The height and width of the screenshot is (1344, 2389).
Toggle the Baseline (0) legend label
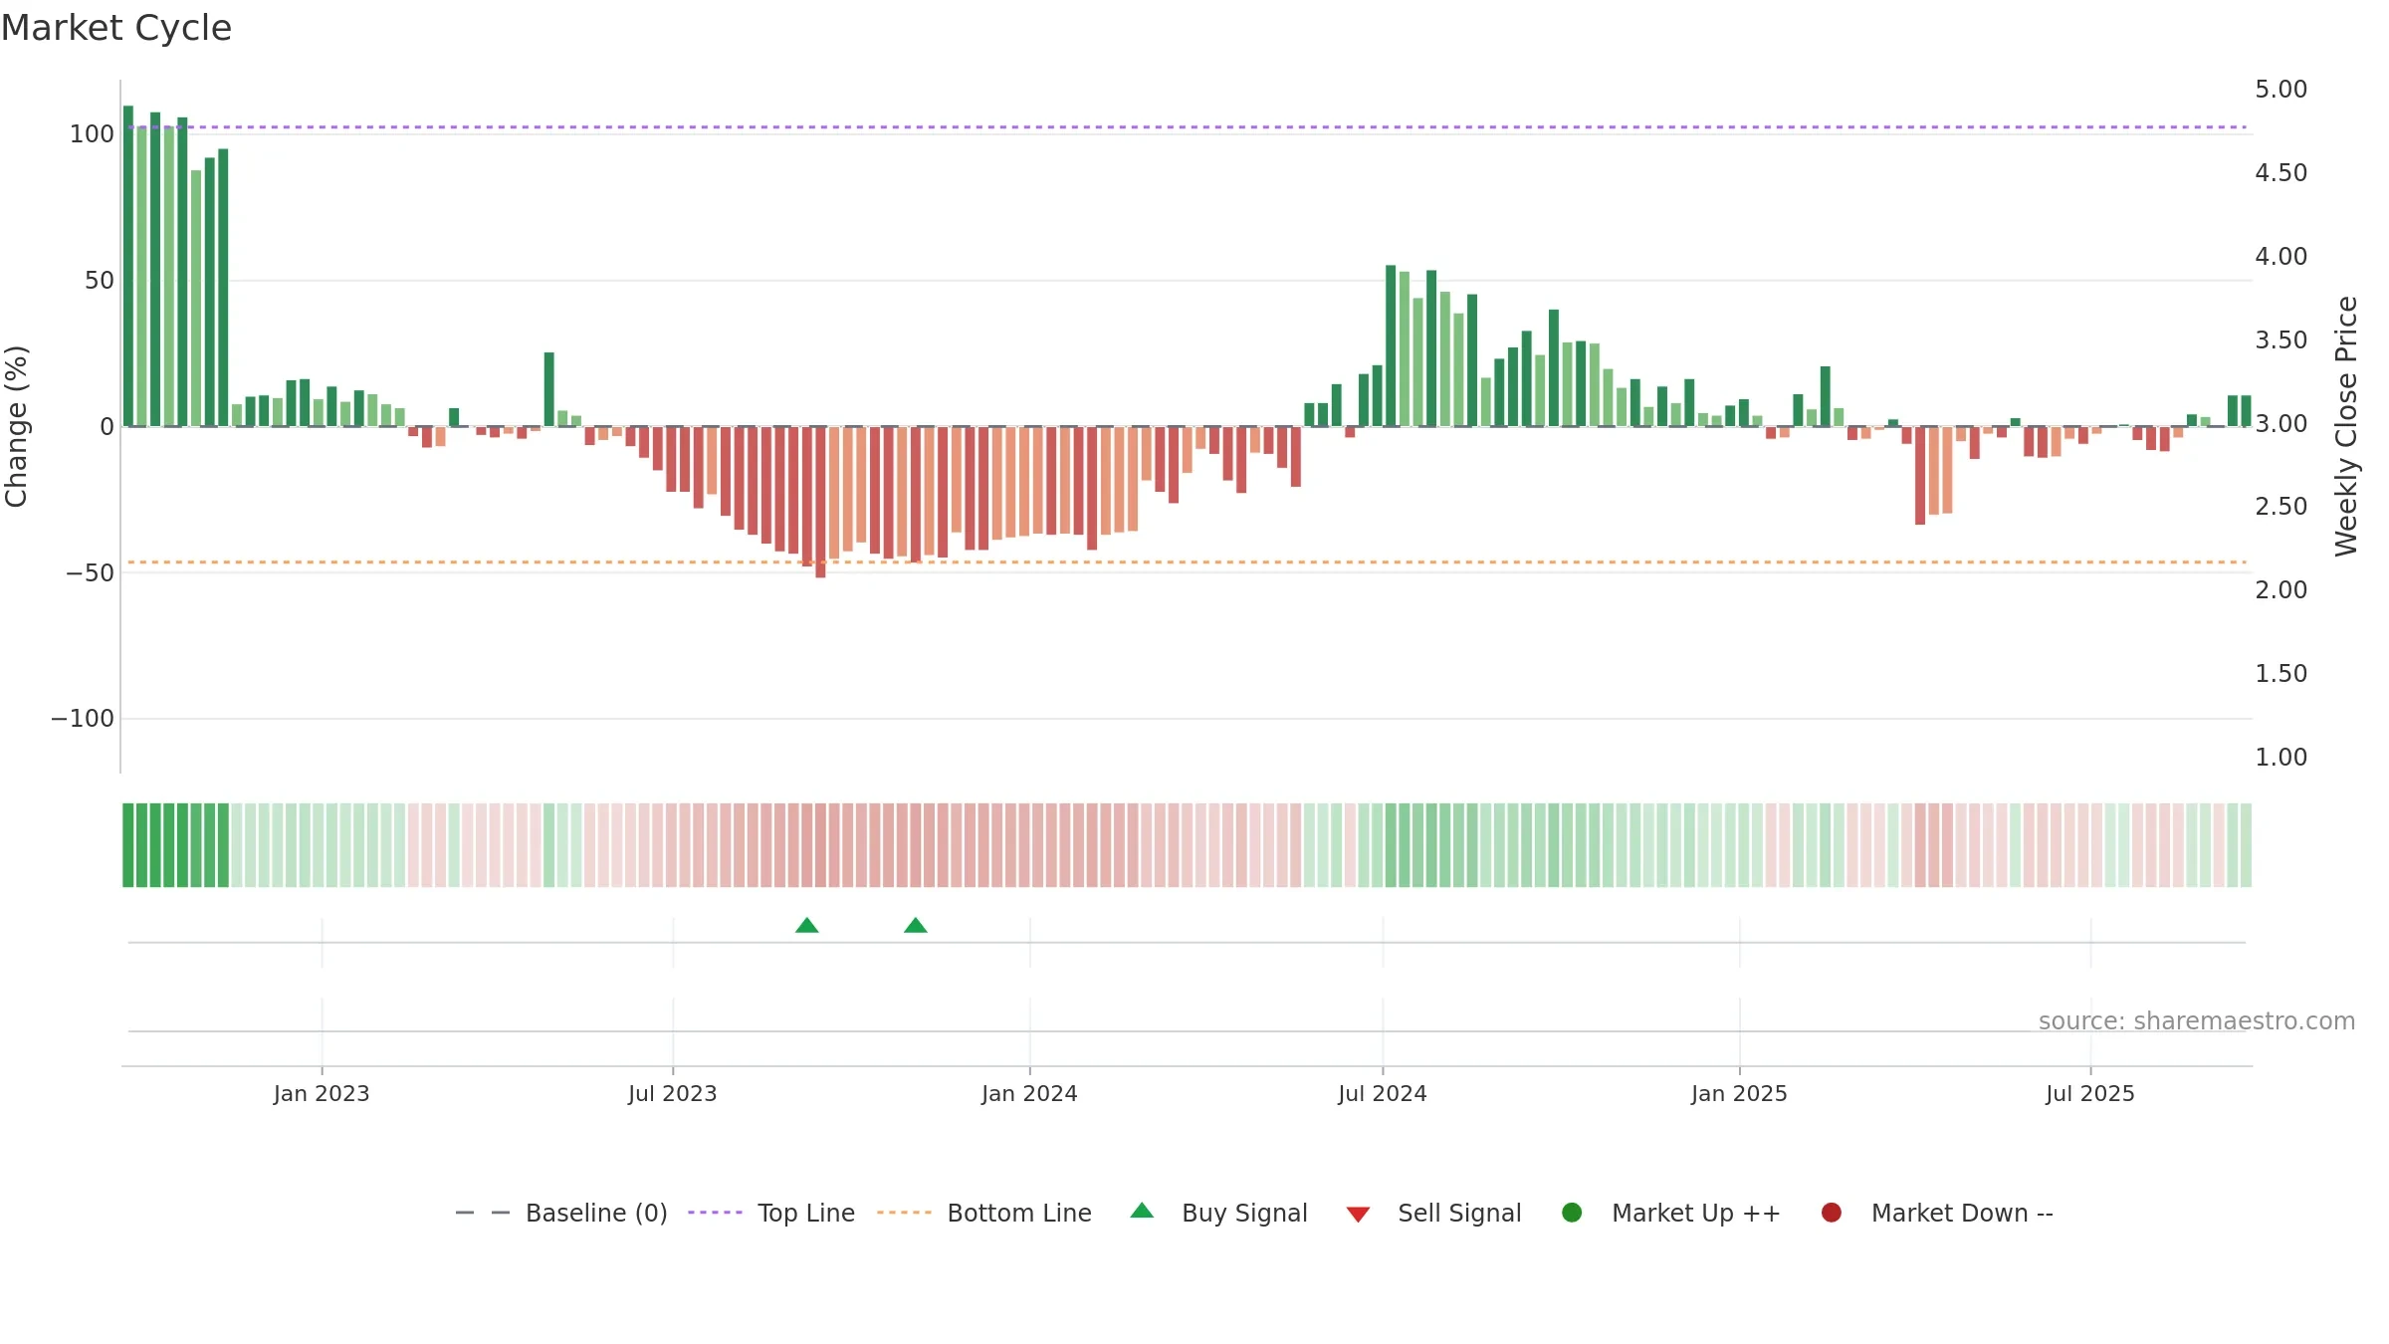point(596,1214)
